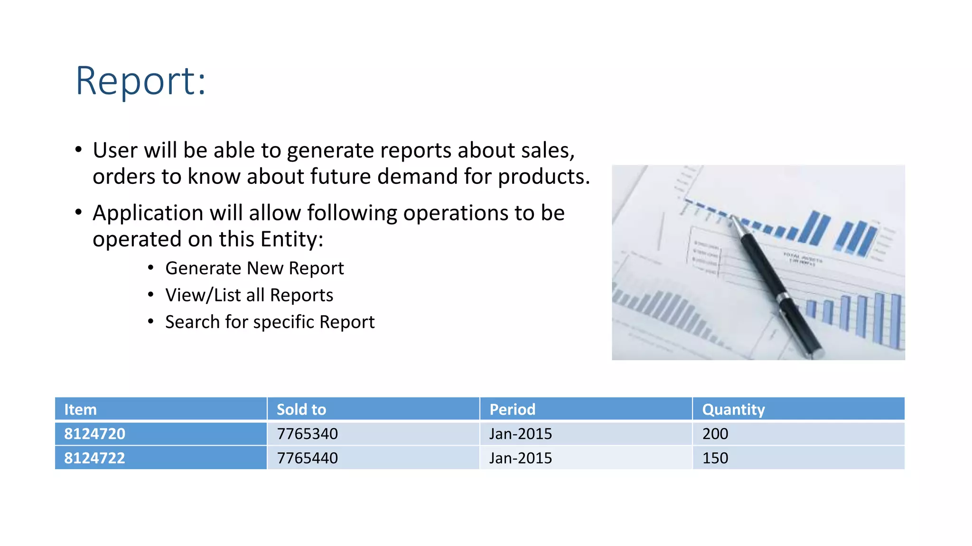Screen dimensions: 972x546
Task: Click the "Search for specific Report" bullet
Action: click(x=270, y=322)
